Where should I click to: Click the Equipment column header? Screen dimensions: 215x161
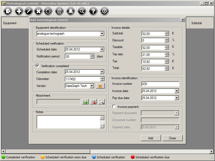(10, 23)
